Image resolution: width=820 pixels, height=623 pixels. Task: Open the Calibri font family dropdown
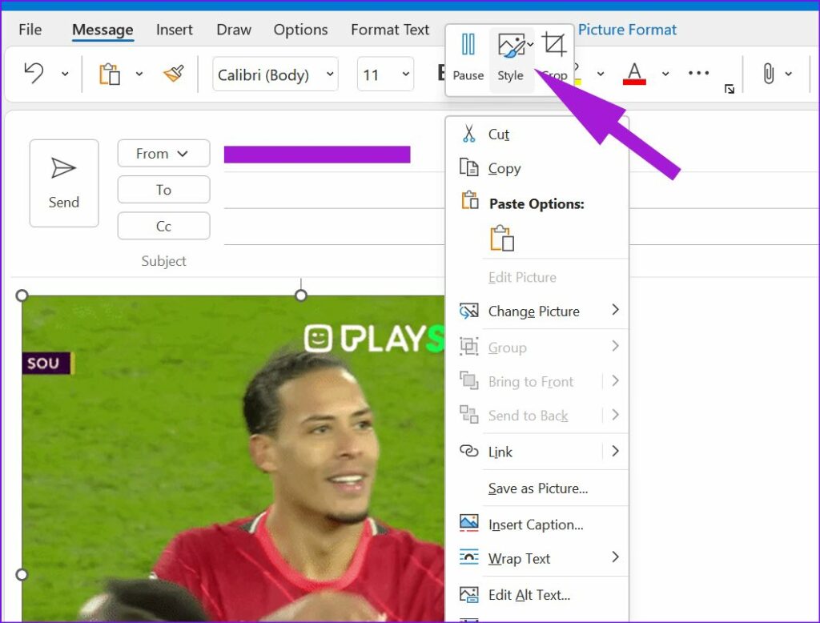[x=275, y=73]
